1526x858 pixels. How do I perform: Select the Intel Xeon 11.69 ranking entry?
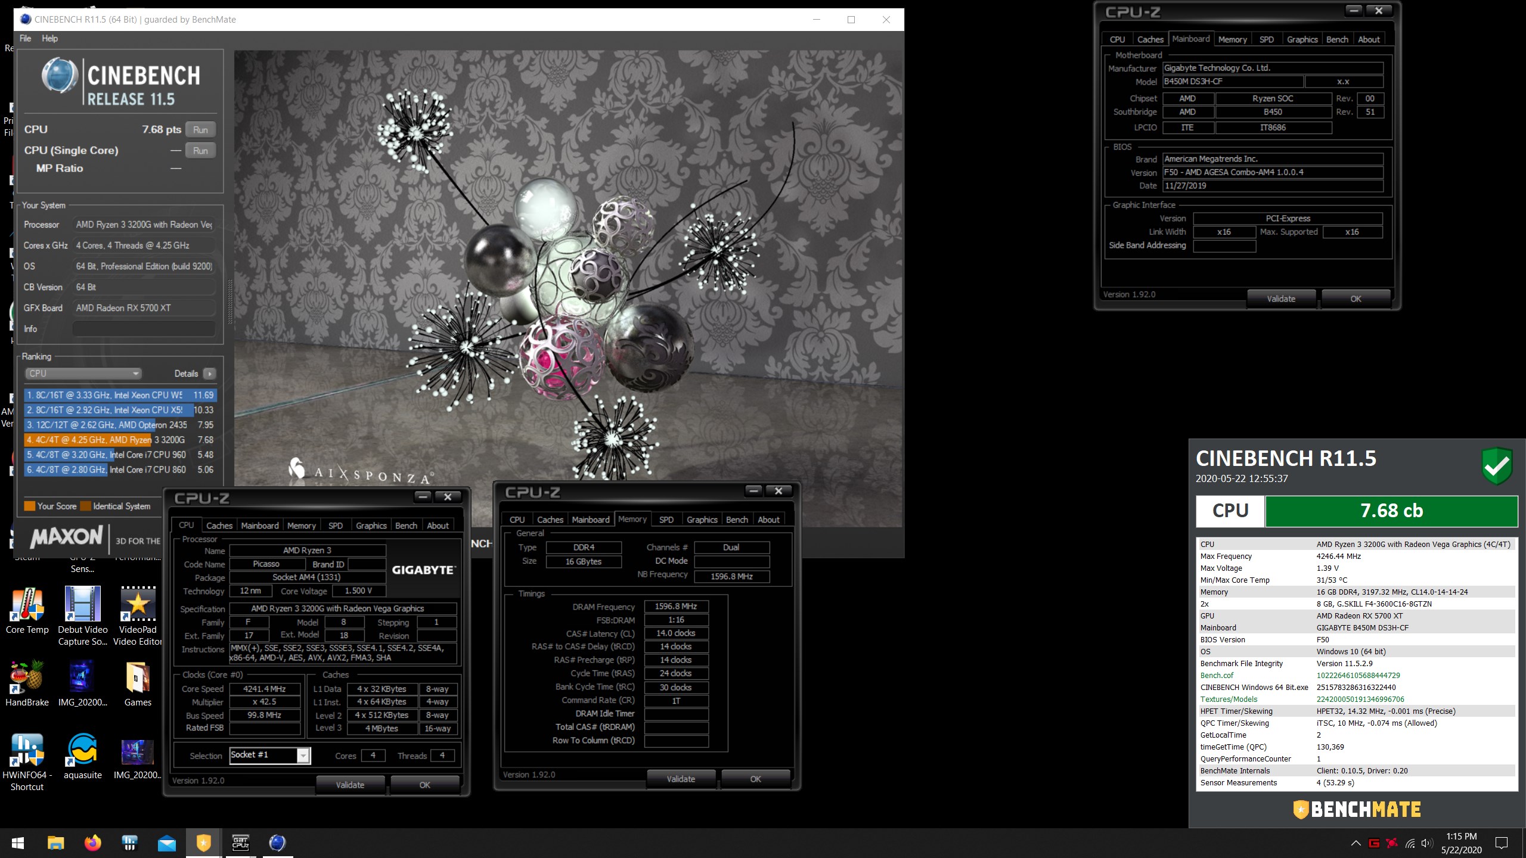click(120, 395)
